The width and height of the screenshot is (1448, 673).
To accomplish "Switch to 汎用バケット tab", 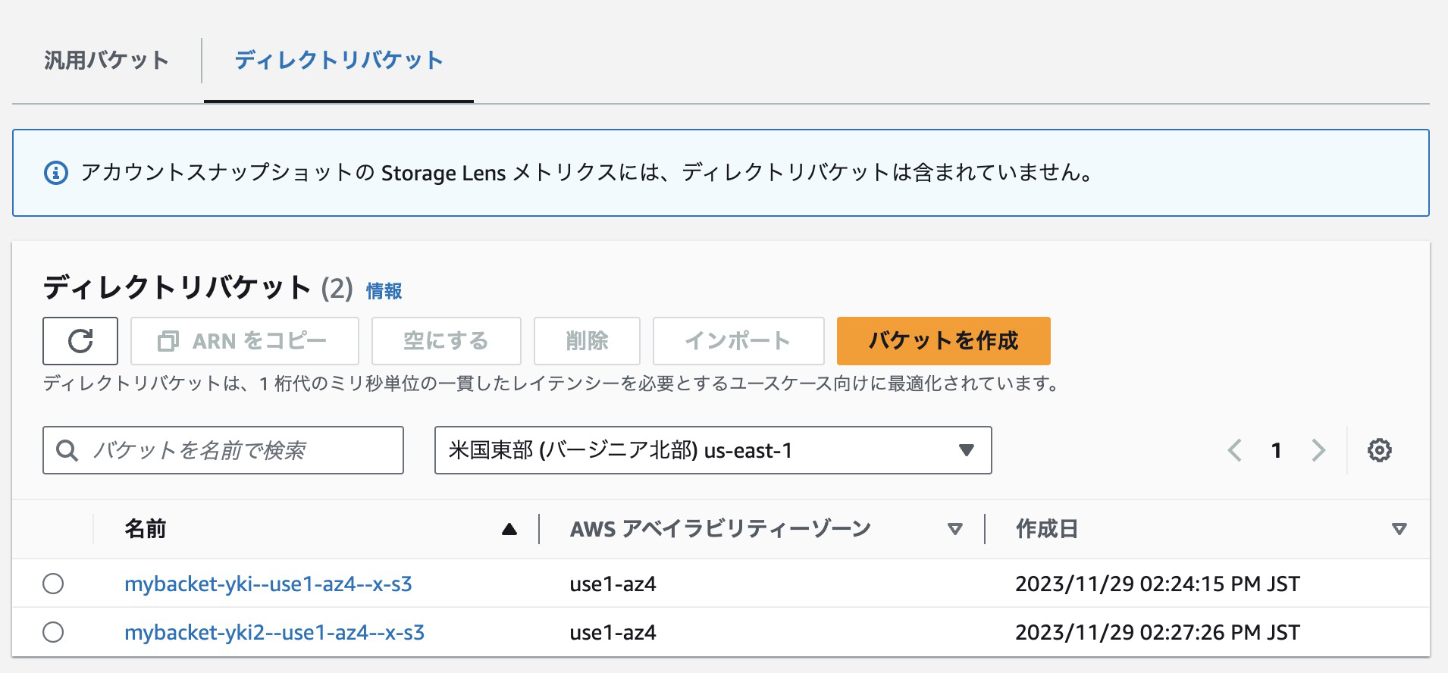I will (106, 60).
